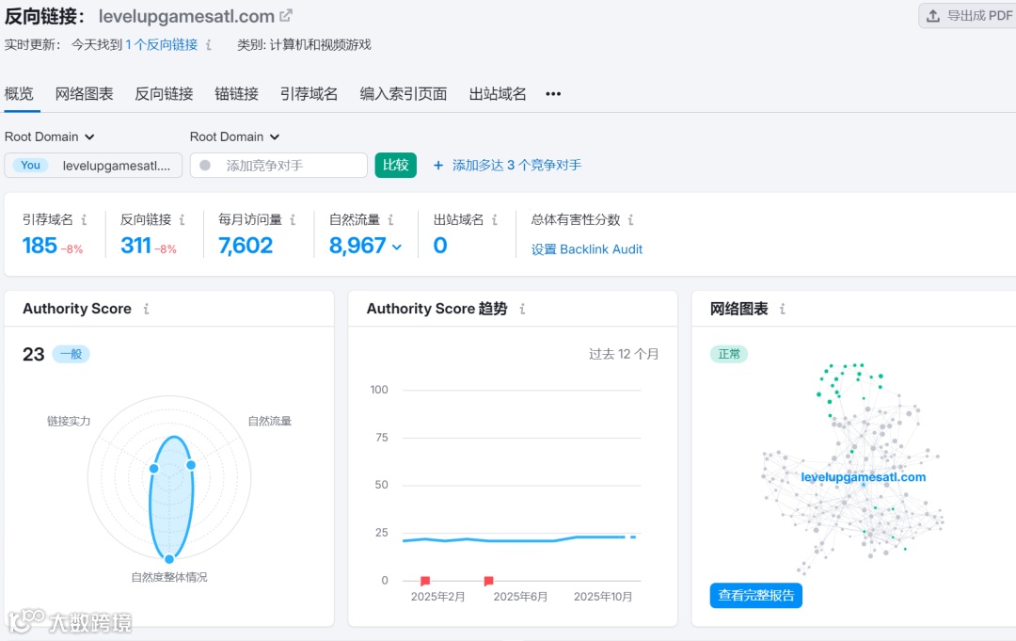
Task: Switch to the 概览 tab
Action: pyautogui.click(x=19, y=94)
